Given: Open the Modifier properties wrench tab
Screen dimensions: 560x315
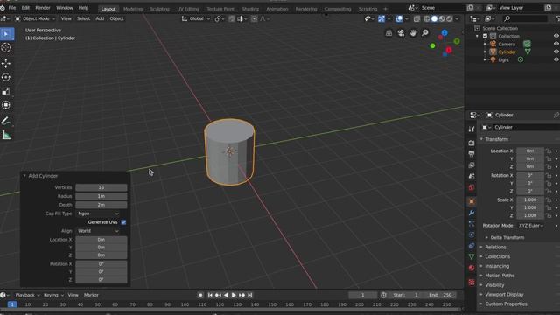Looking at the screenshot, I should 472,213.
